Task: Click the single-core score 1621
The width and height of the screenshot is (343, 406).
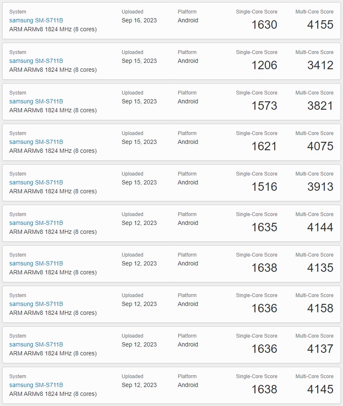Action: 264,146
